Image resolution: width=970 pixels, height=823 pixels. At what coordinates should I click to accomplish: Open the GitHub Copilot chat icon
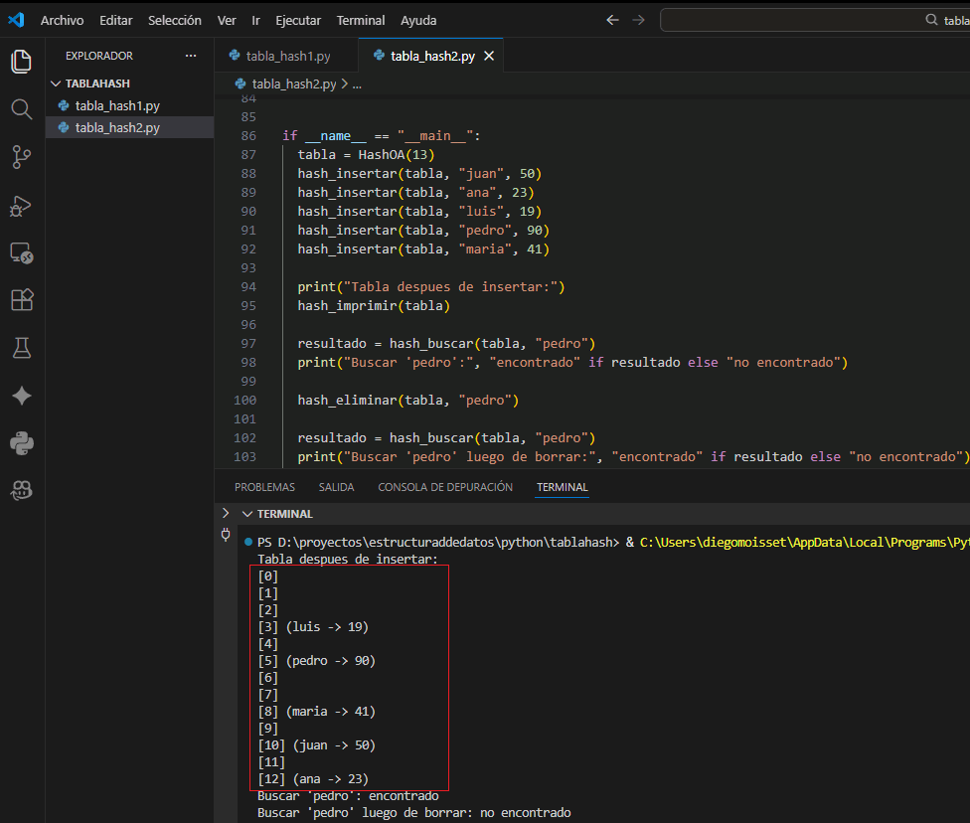[x=21, y=491]
